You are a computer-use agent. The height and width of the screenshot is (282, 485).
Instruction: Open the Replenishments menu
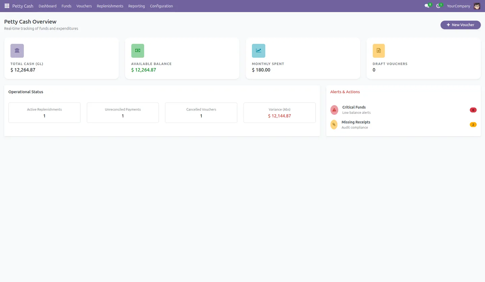pos(110,6)
